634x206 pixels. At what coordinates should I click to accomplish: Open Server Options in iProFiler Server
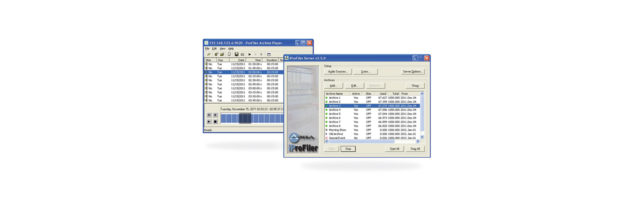[x=412, y=72]
